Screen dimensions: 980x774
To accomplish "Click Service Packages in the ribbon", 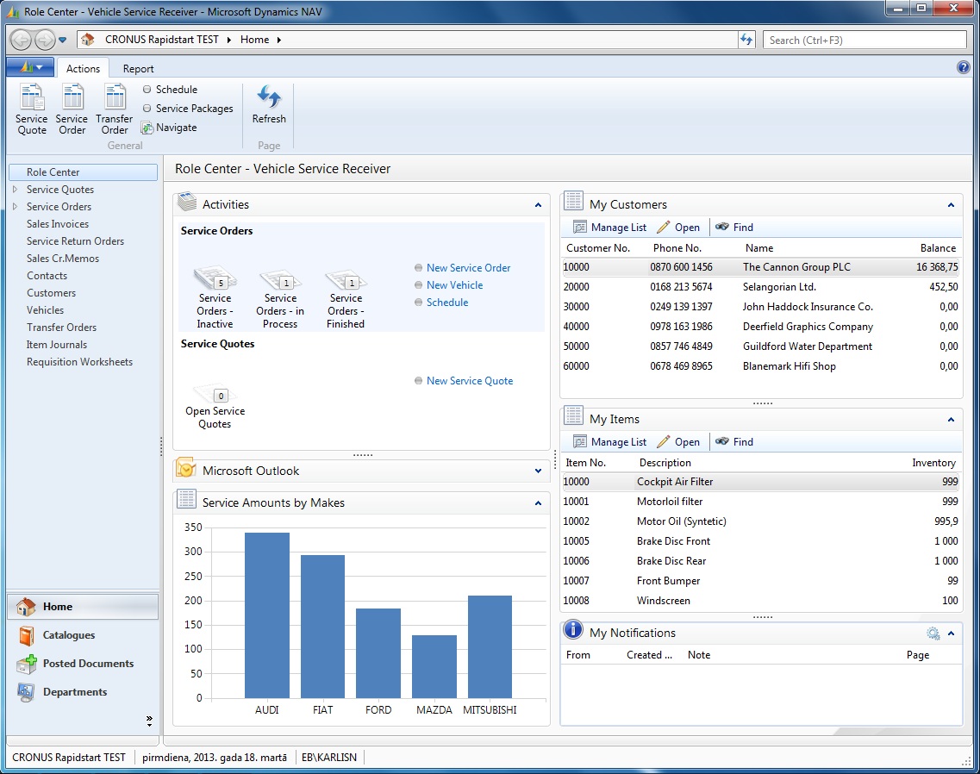I will (x=188, y=108).
